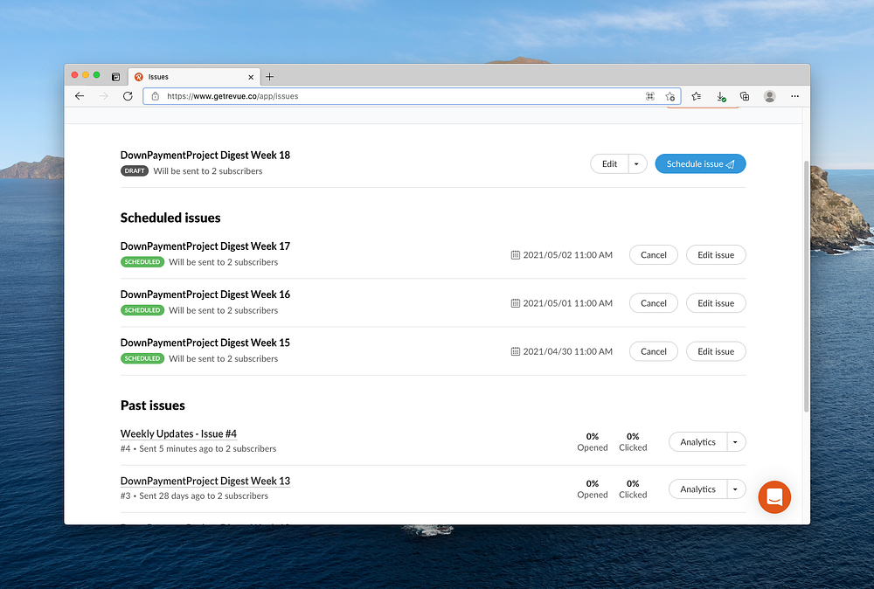Click the 2021/04/30 11:00 AM date
This screenshot has height=589, width=874.
(567, 351)
